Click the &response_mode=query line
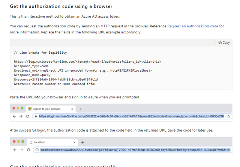The height and width of the screenshot is (167, 240). 32,75
